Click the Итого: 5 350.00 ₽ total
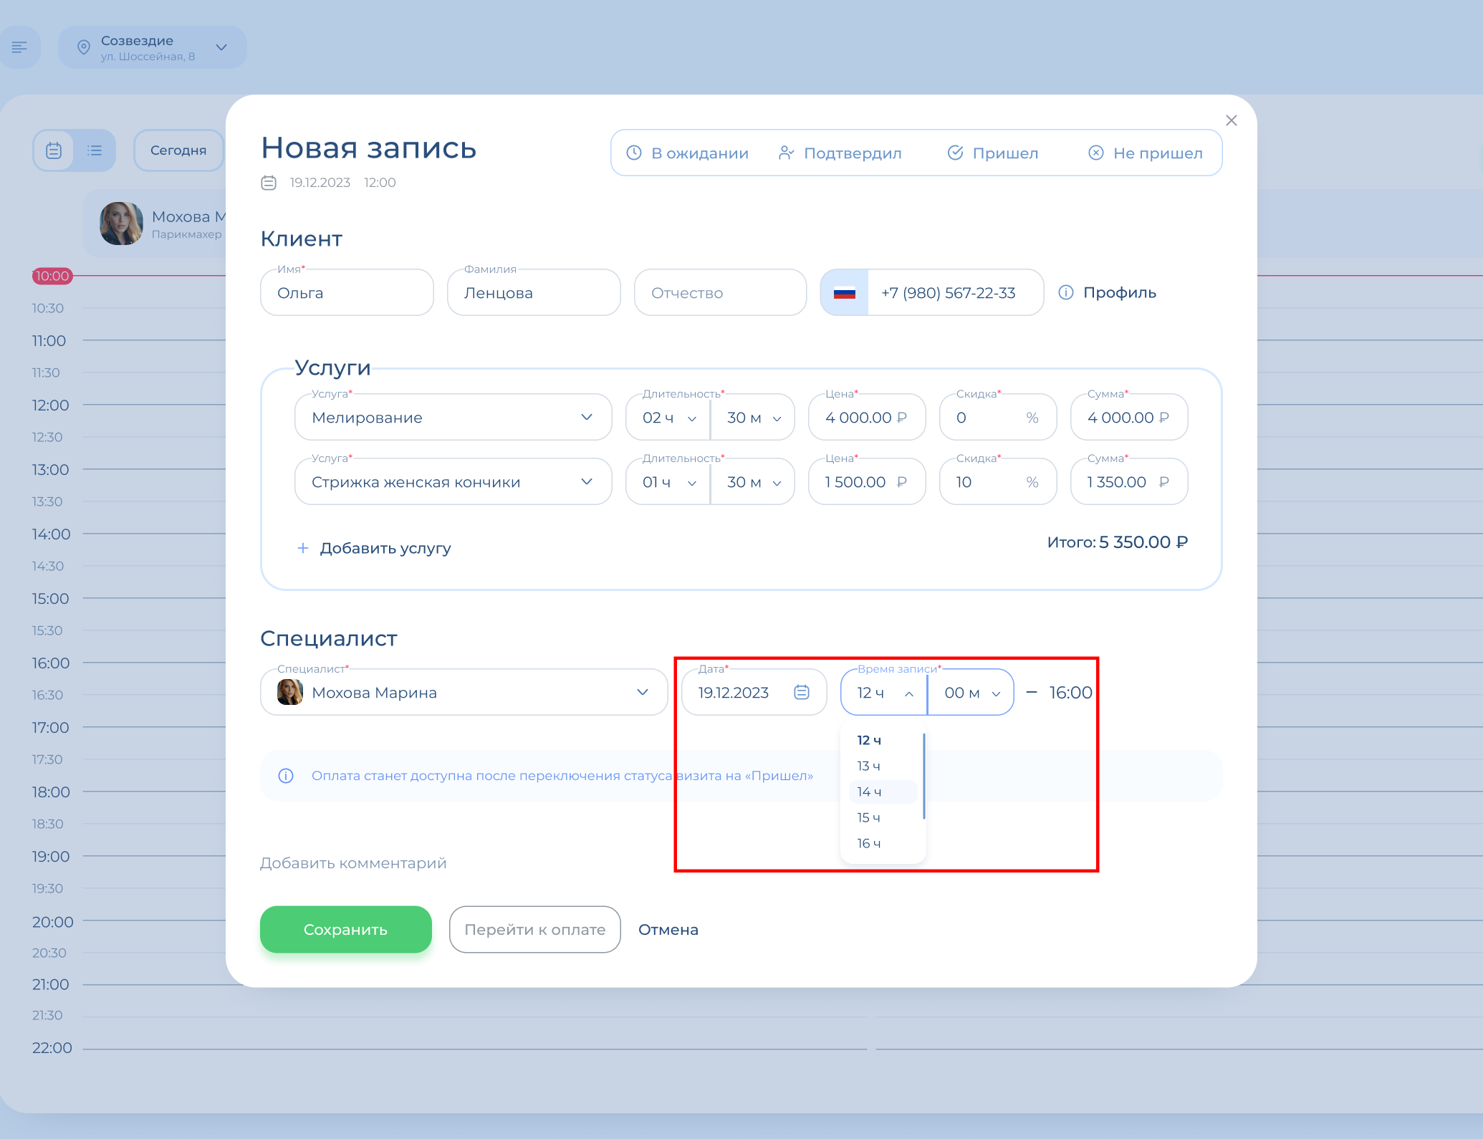The height and width of the screenshot is (1139, 1483). 1117,542
